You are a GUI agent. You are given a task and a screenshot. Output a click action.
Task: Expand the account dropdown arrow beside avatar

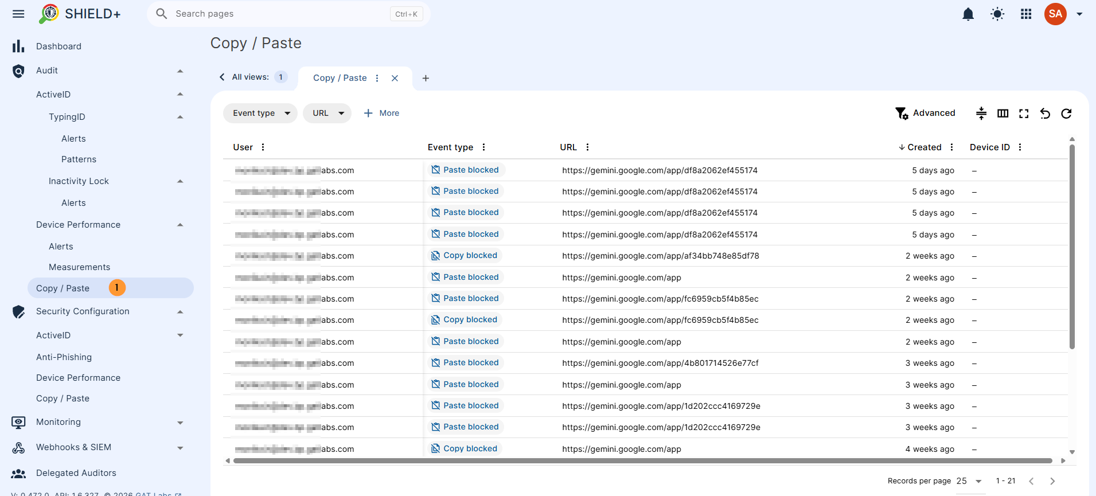1079,14
